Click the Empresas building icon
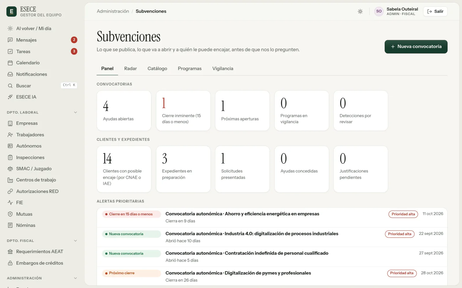The height and width of the screenshot is (288, 462). click(10, 123)
